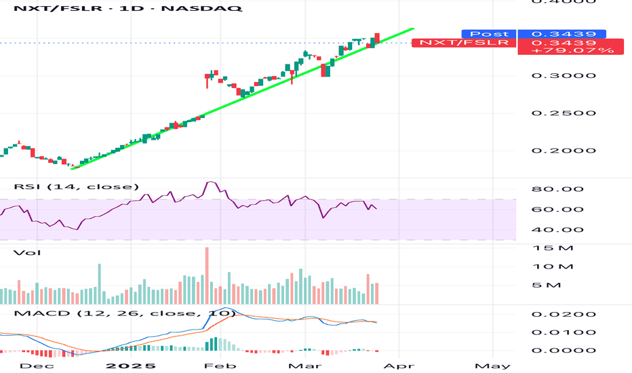Click the blue Post price label
This screenshot has width=632, height=373.
pos(489,34)
